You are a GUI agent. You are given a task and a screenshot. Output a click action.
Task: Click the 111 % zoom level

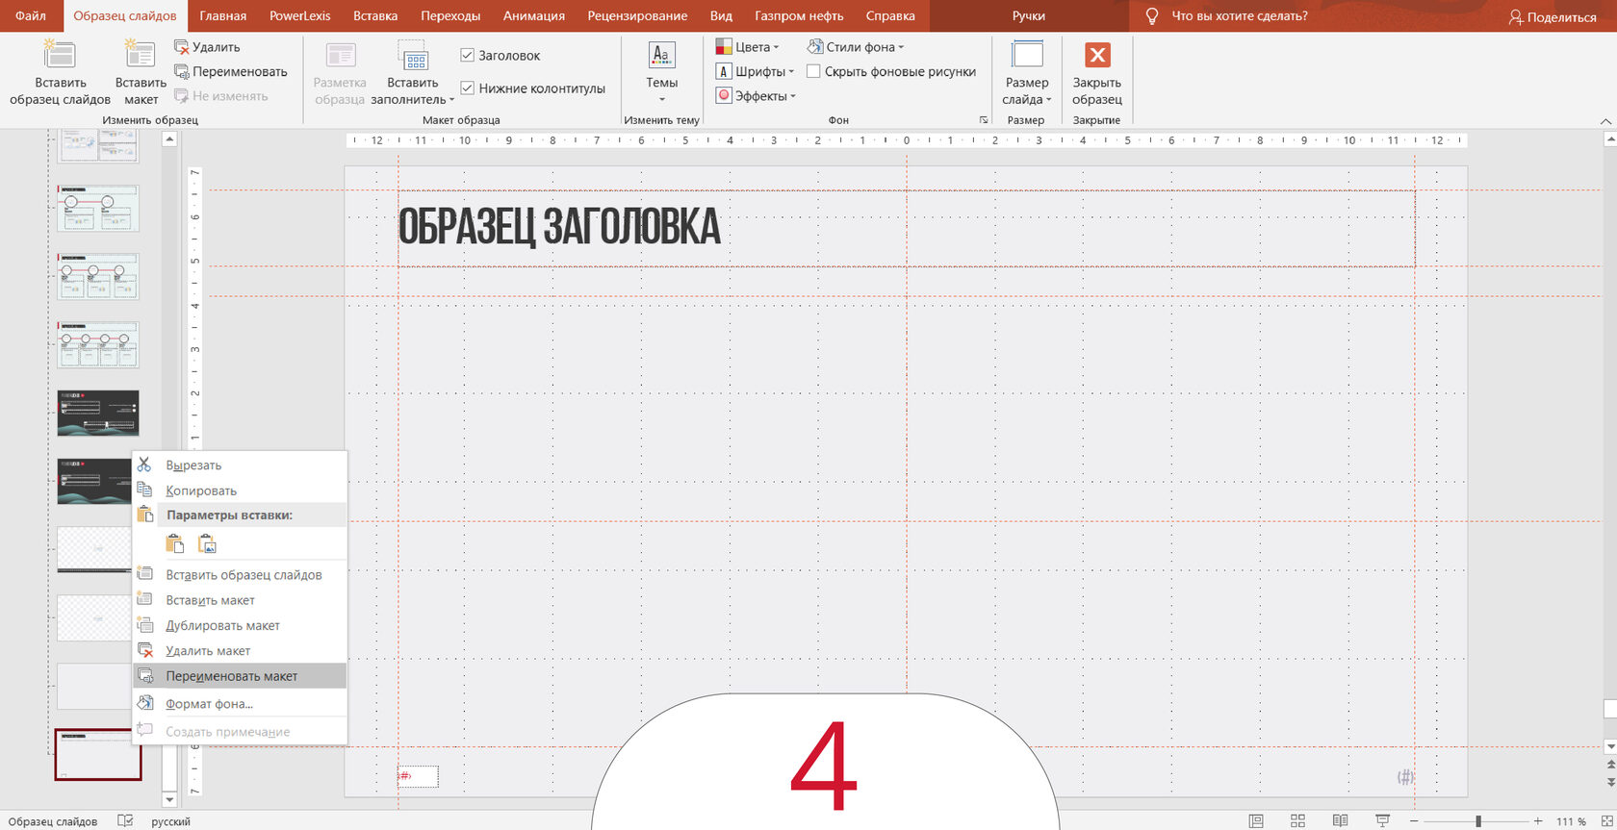pos(1571,821)
